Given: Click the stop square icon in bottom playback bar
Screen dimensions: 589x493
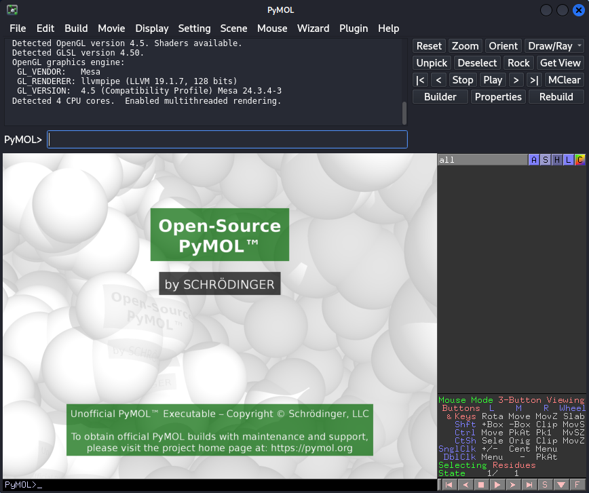Looking at the screenshot, I should click(x=481, y=485).
